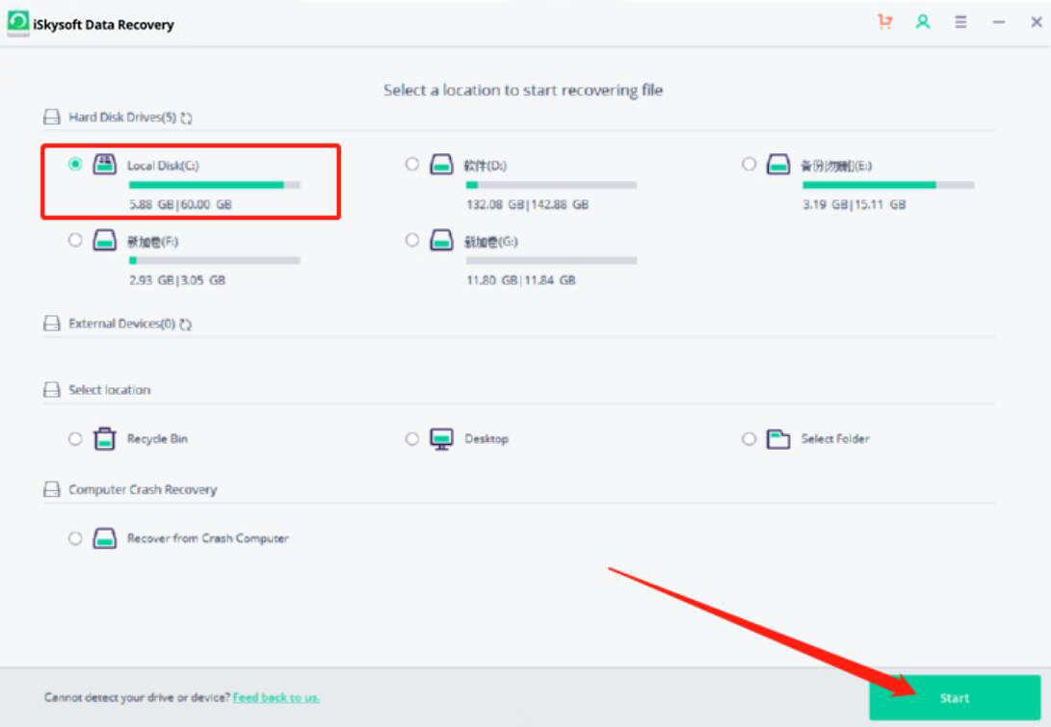
Task: Refresh the Hard Disk Drives list
Action: [x=186, y=117]
